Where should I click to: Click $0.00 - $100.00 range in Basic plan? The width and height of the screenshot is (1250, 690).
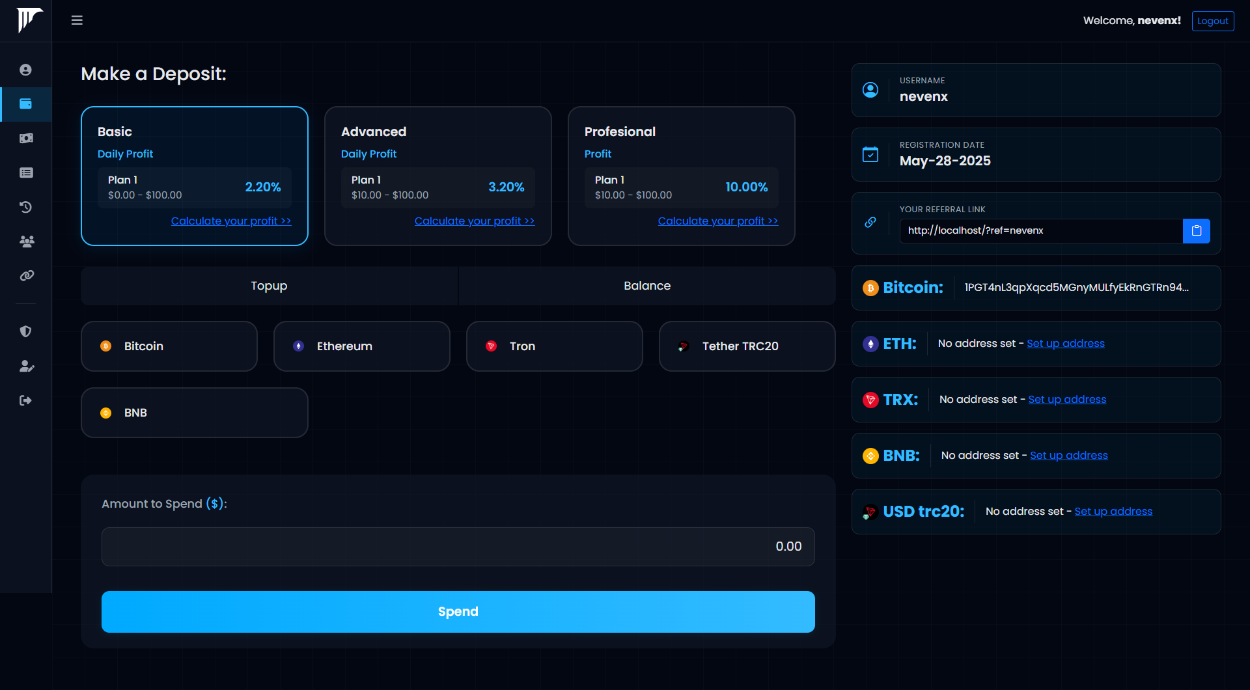point(145,195)
